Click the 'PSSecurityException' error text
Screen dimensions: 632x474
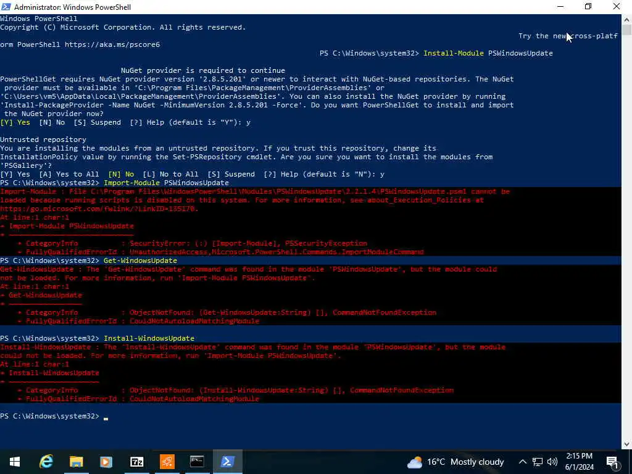(x=326, y=243)
